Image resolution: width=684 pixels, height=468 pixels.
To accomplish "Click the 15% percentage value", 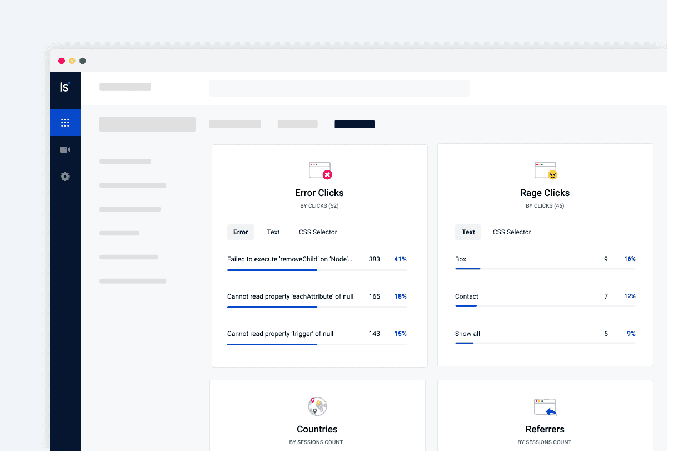I will (x=401, y=334).
